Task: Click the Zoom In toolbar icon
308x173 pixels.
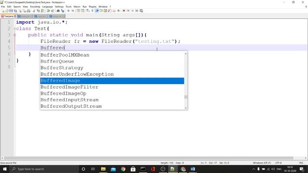Action: click(68, 11)
